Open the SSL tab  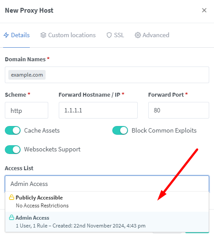pyautogui.click(x=115, y=35)
